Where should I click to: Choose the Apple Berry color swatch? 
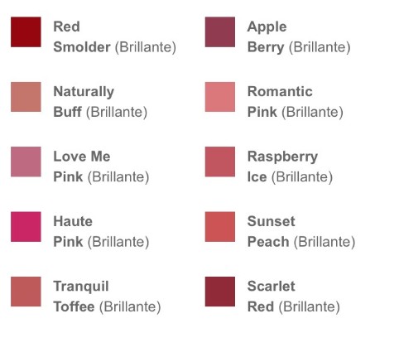220,32
